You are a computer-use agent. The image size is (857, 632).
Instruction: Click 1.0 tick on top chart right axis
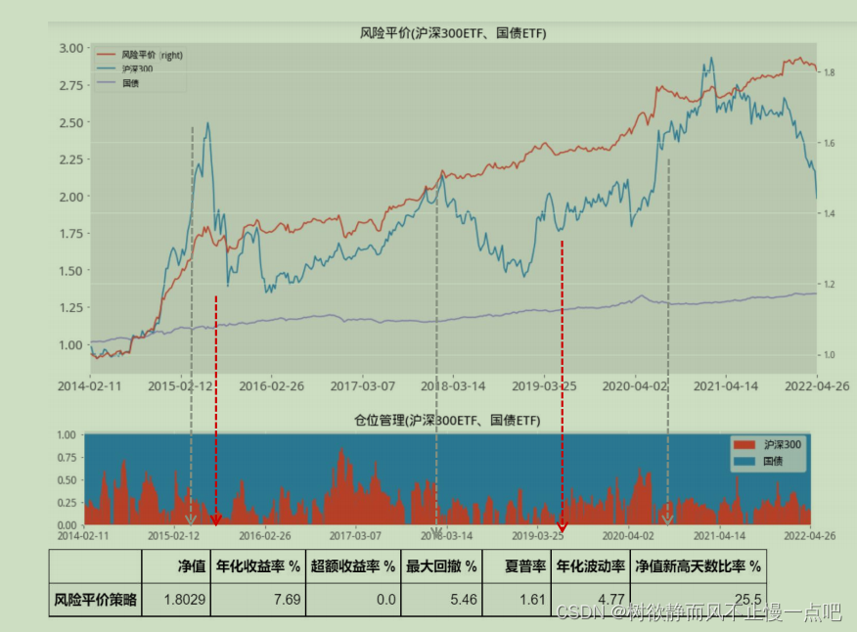[830, 355]
